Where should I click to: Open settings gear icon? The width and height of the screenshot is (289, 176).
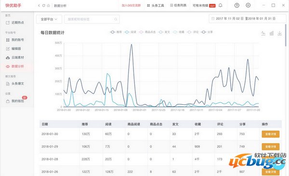click(248, 5)
